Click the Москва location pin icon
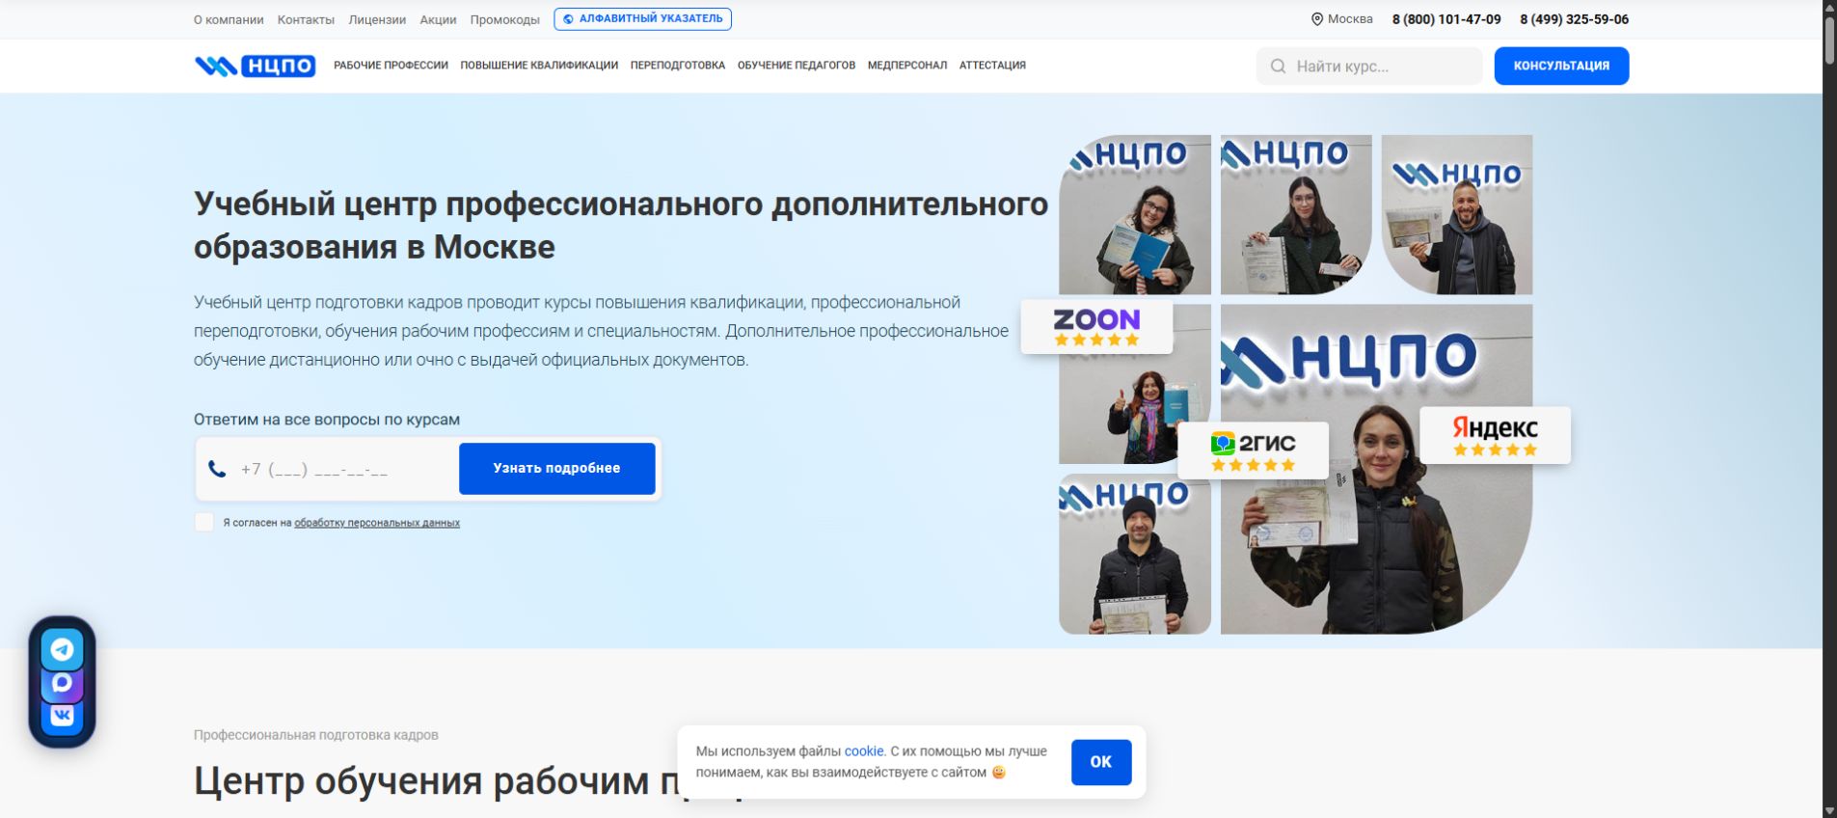 click(x=1317, y=19)
